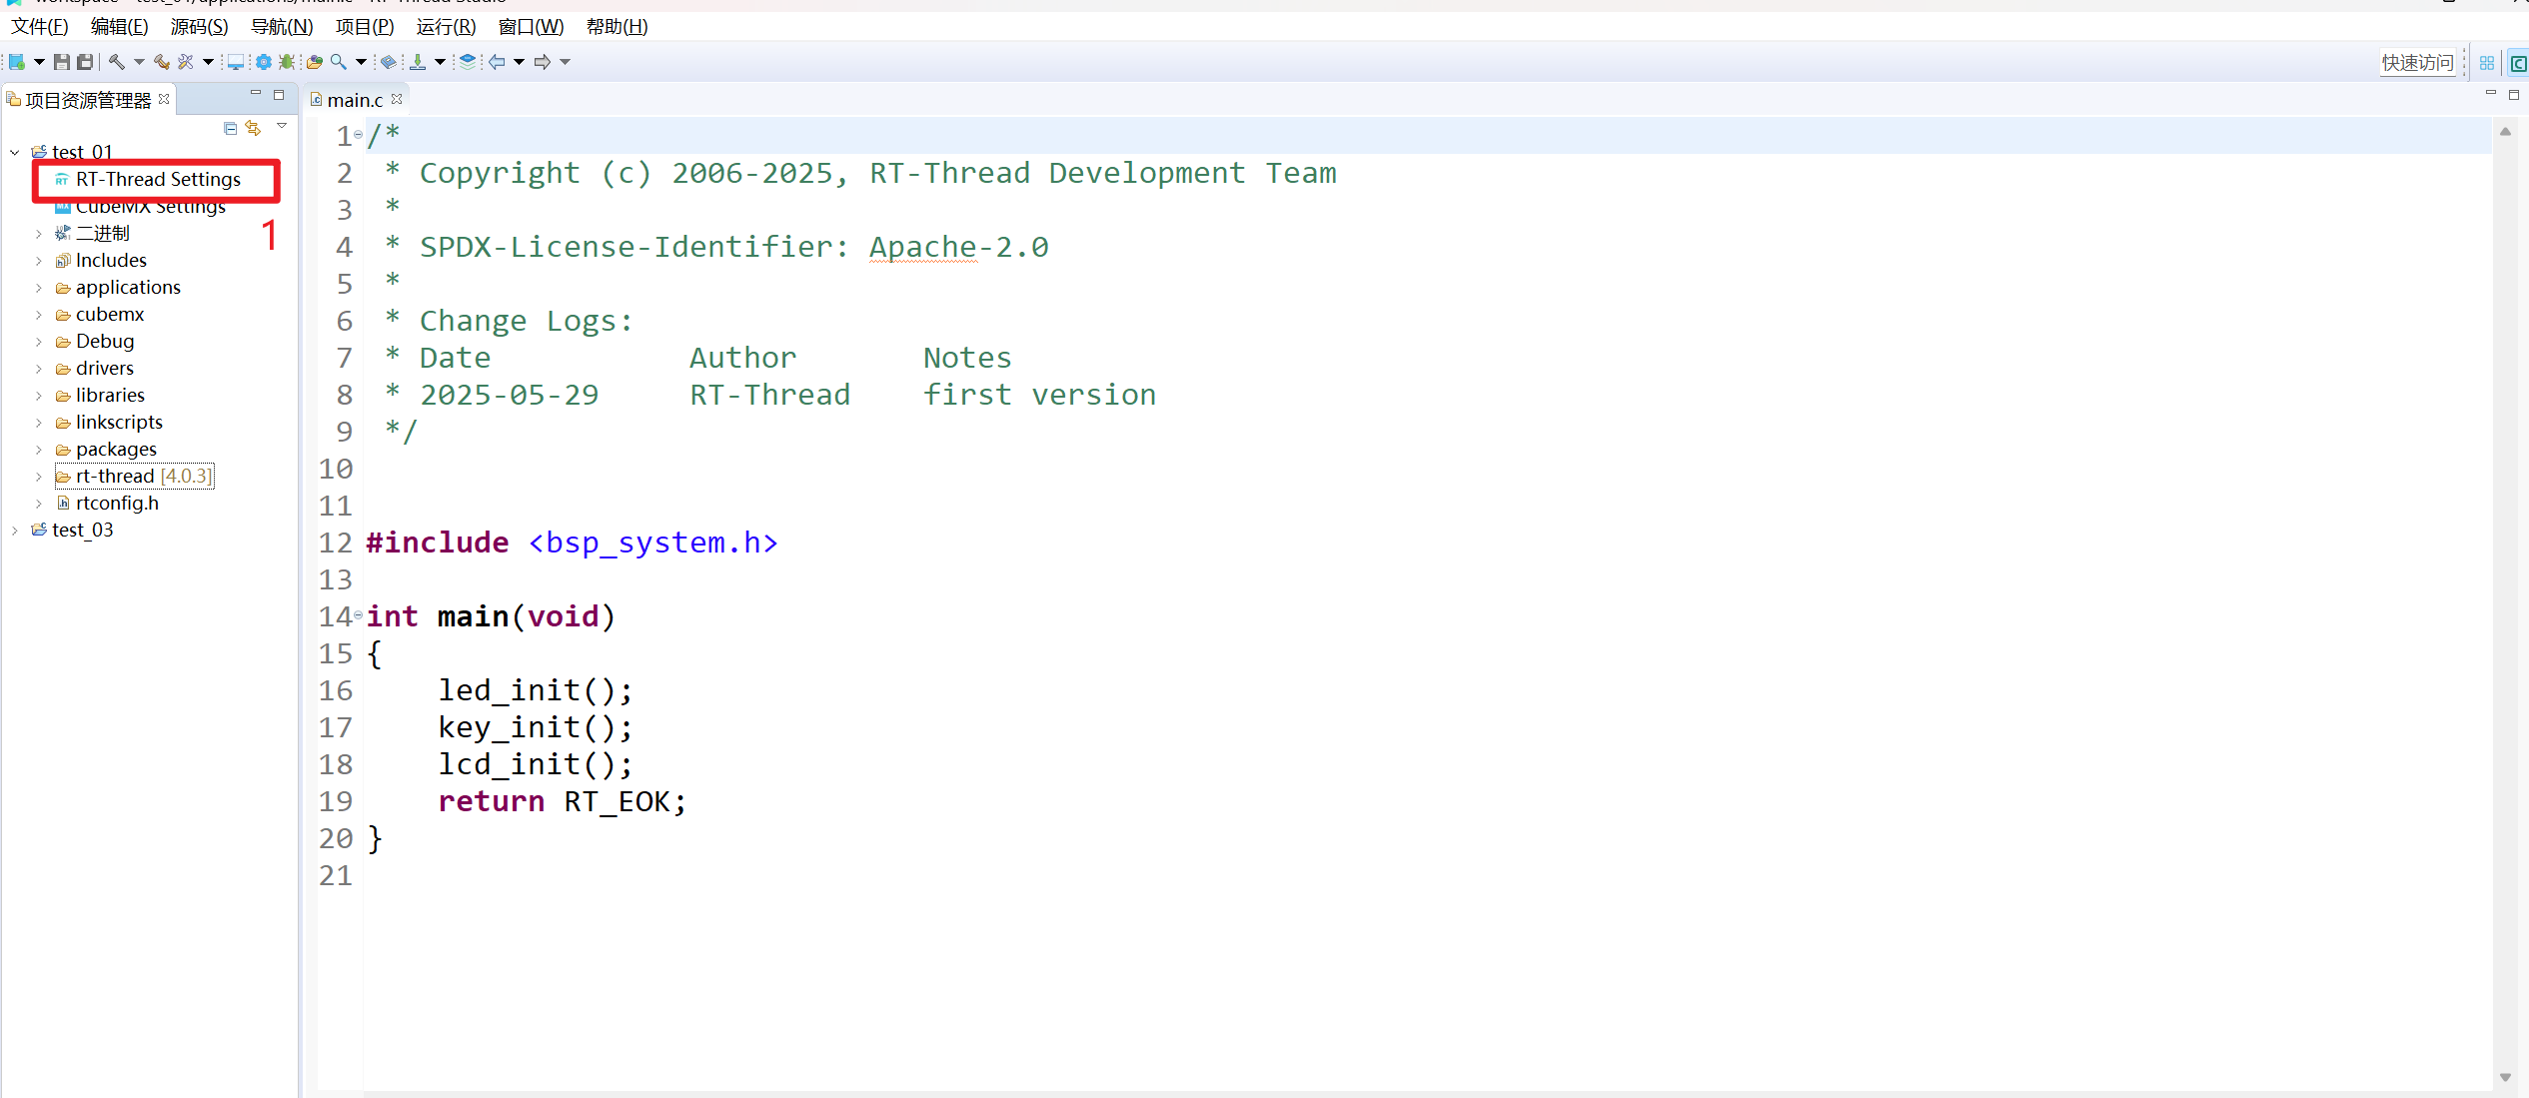The height and width of the screenshot is (1098, 2529).
Task: Open the 项目(P) menu
Action: click(x=364, y=27)
